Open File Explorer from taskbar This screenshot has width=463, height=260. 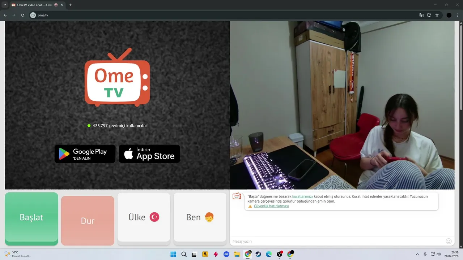(237, 254)
